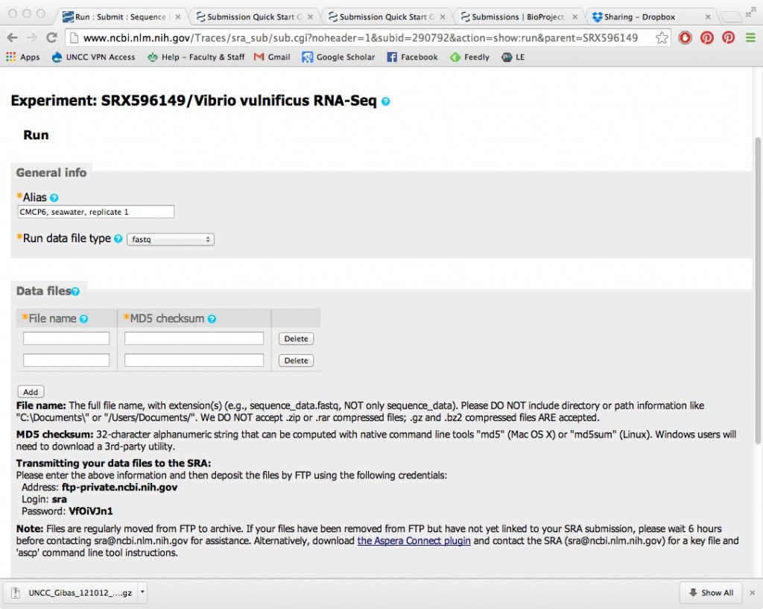The image size is (763, 609).
Task: Click the help icon next to Alias
Action: click(x=54, y=198)
